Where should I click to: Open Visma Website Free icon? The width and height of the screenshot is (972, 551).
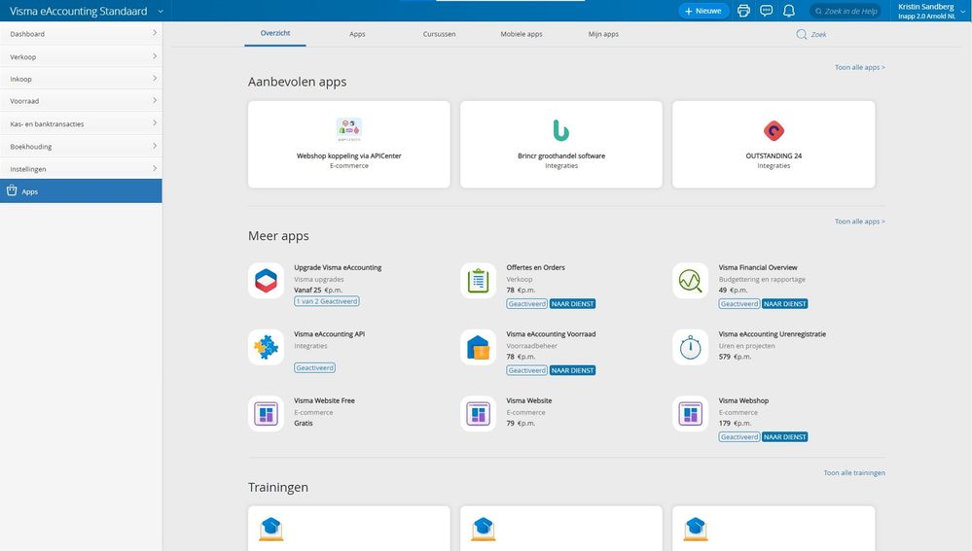[266, 414]
